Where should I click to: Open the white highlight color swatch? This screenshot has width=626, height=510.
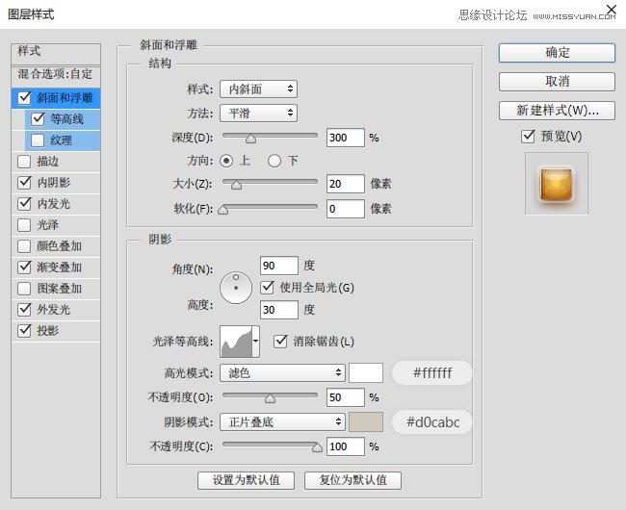click(366, 372)
